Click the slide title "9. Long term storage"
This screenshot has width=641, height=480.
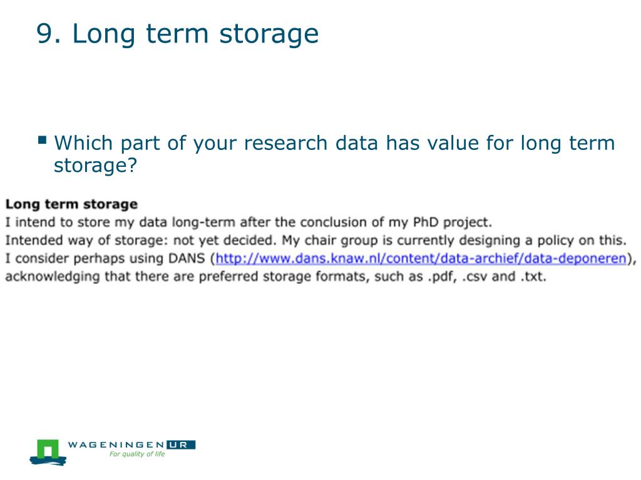pyautogui.click(x=177, y=34)
